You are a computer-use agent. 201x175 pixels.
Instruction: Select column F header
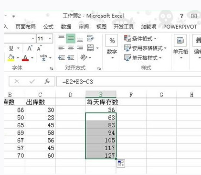pyautogui.click(x=131, y=95)
